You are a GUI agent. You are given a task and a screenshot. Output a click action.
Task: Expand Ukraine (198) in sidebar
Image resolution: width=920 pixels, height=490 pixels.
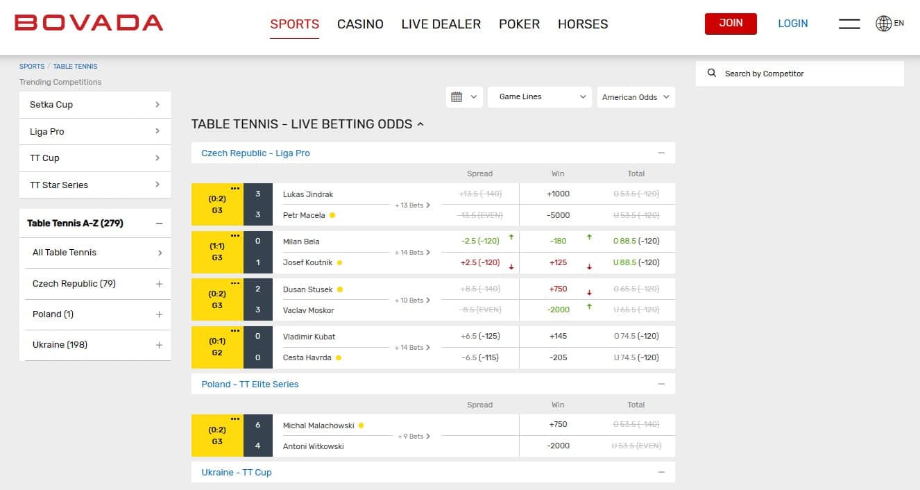click(159, 345)
